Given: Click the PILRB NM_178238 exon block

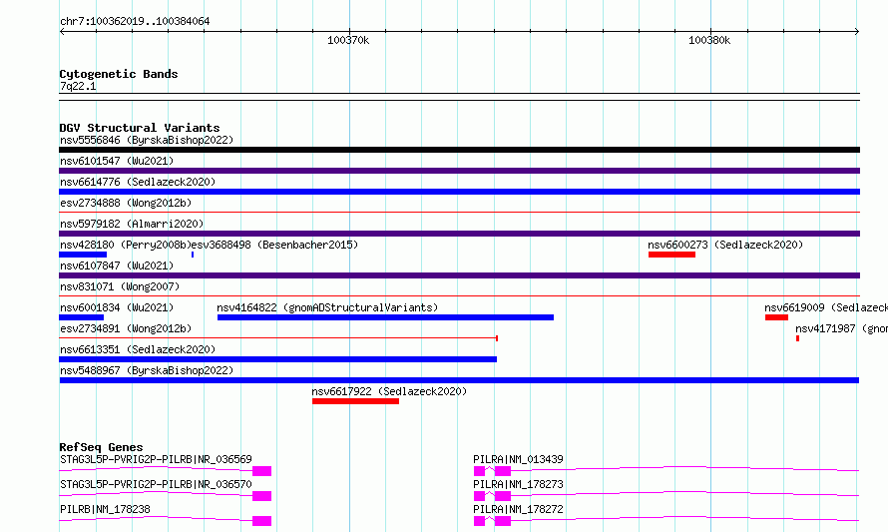Looking at the screenshot, I should (x=261, y=521).
